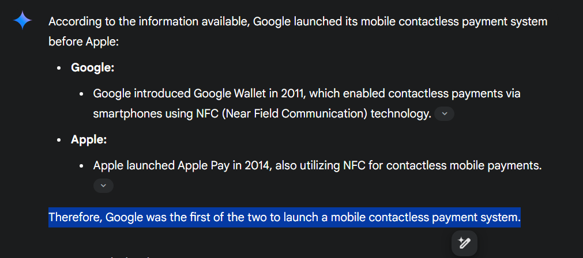Click the bold "Google:" heading
The image size is (583, 258).
pyautogui.click(x=92, y=67)
